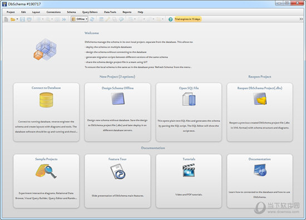Click the 'Learn how to connected' description text
Screen dimensions: 306x220
pos(260,195)
